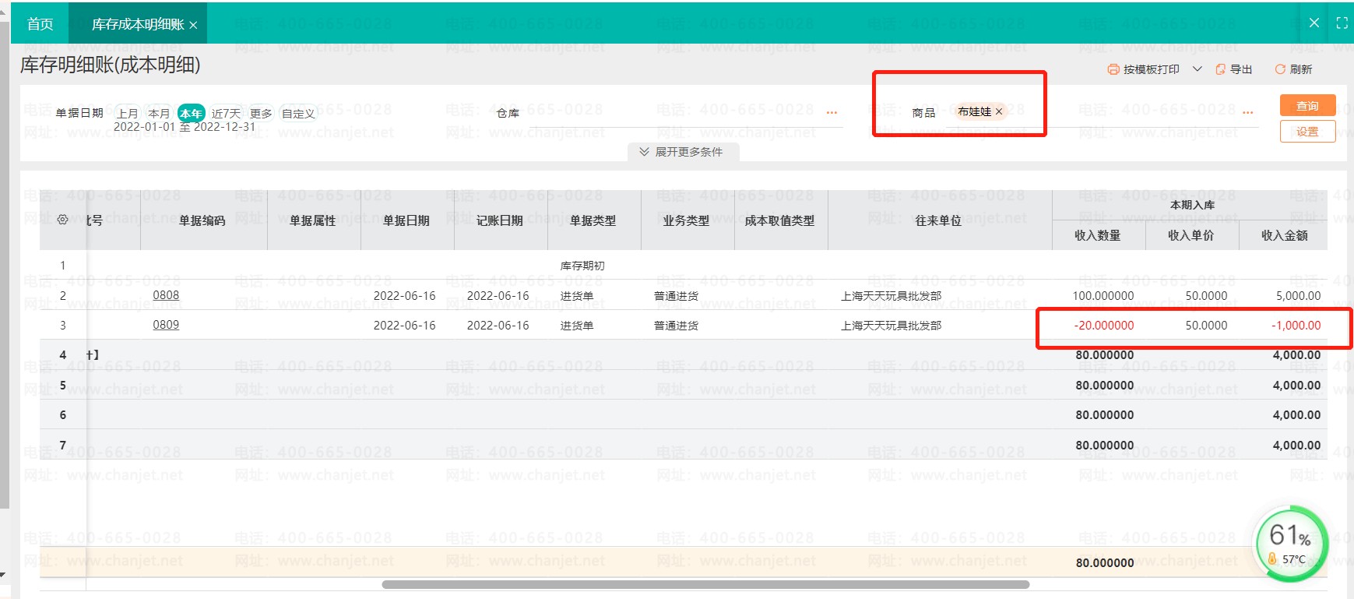
Task: Select the 库存成本明细账 tab
Action: pyautogui.click(x=138, y=25)
